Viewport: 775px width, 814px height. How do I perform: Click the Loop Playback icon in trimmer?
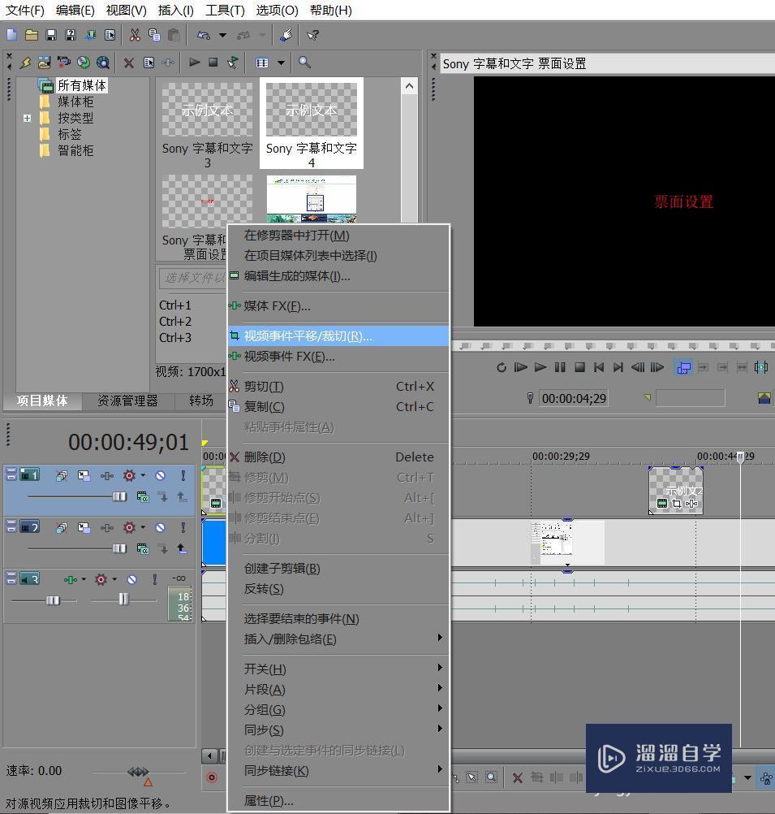tap(501, 367)
